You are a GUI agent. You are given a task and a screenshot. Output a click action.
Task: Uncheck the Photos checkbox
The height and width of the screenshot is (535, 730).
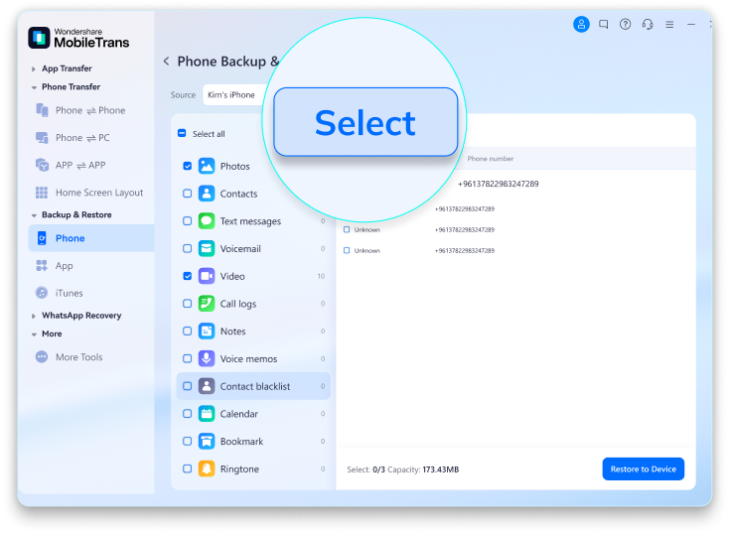coord(187,166)
